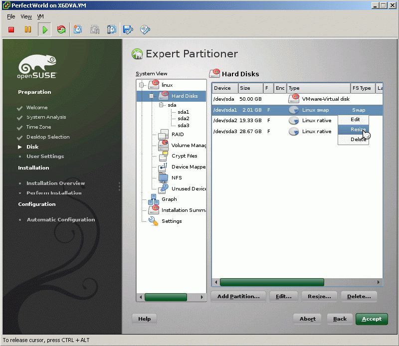Click the NFS folder icon in tree

[164, 178]
